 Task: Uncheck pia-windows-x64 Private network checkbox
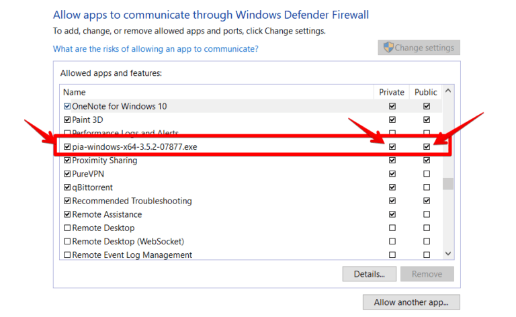pos(392,147)
